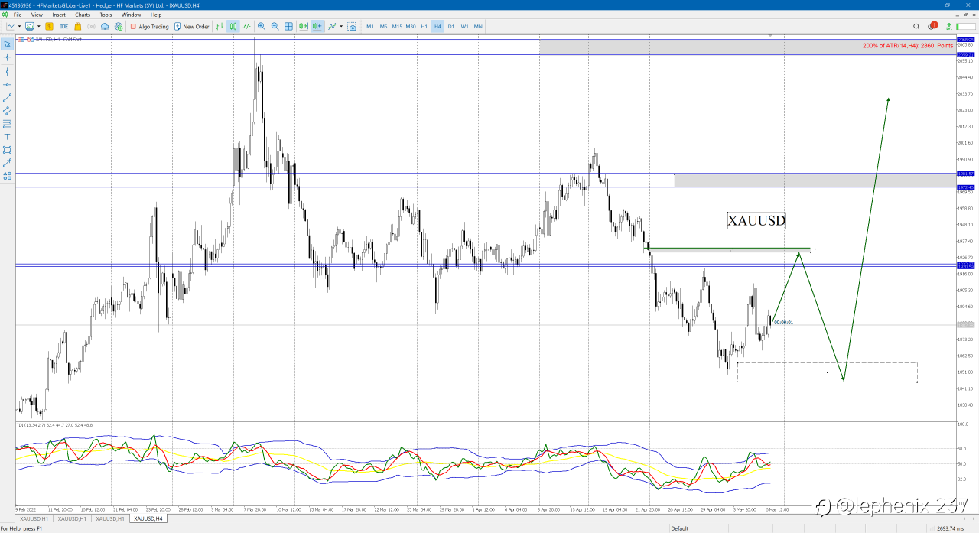Open the File menu
Image resolution: width=979 pixels, height=533 pixels.
coord(18,15)
